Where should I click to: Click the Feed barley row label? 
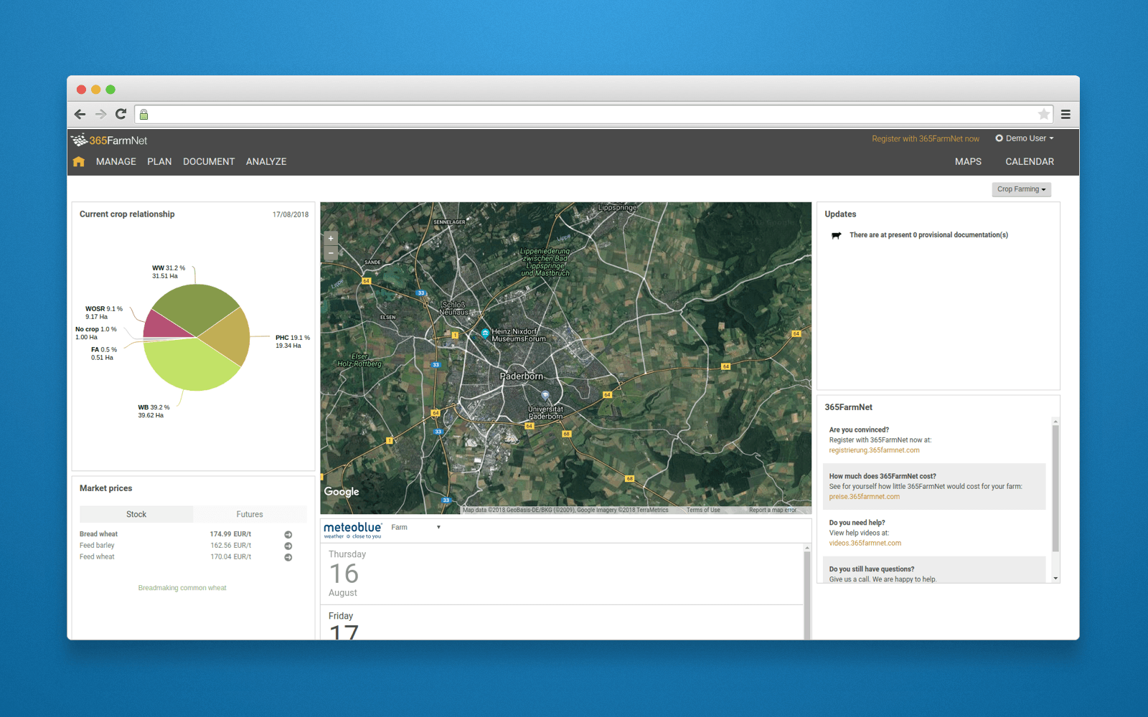[x=97, y=546]
